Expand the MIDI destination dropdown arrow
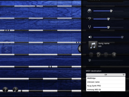 124,75
